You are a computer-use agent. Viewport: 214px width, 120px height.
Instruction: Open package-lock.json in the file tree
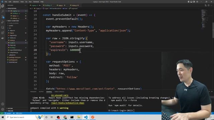pos(15,57)
